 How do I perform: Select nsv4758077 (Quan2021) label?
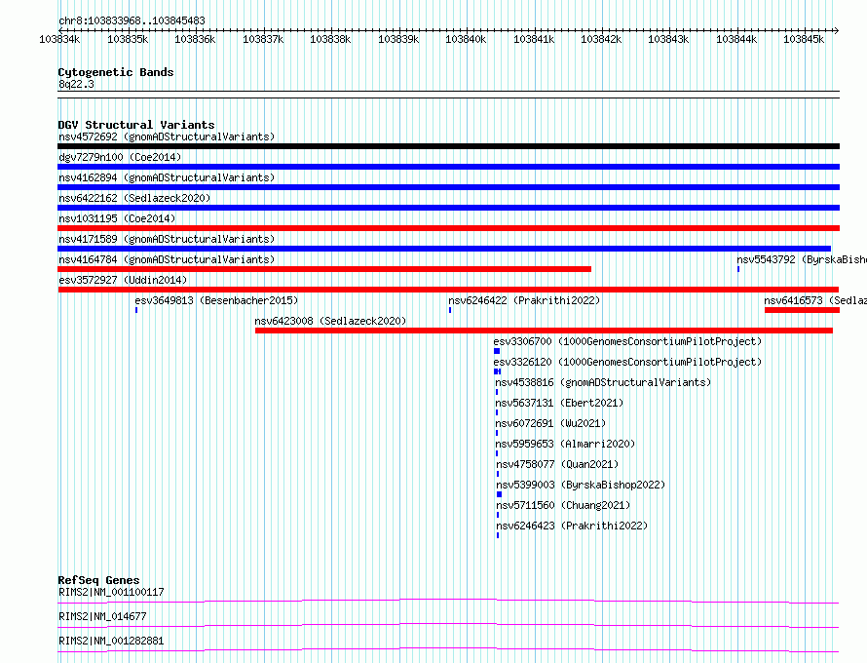[x=557, y=464]
